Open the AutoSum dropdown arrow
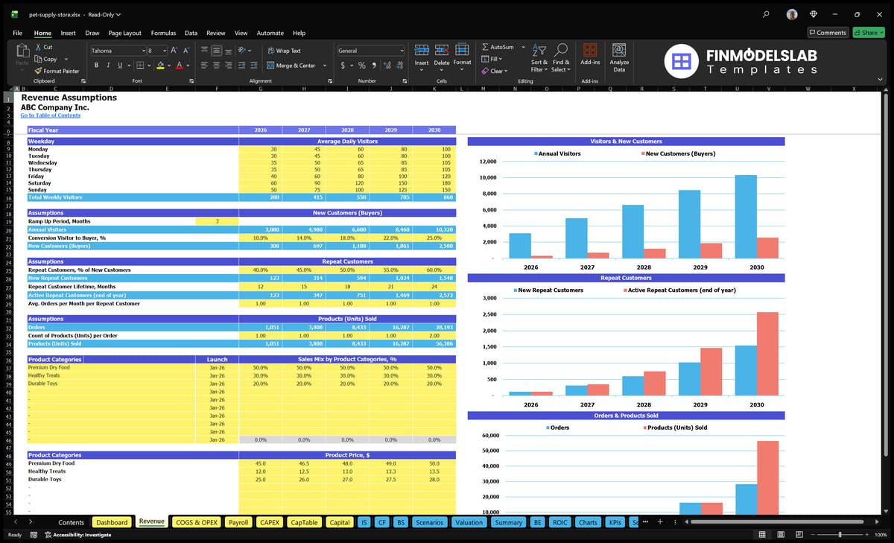This screenshot has height=543, width=894. coord(523,47)
